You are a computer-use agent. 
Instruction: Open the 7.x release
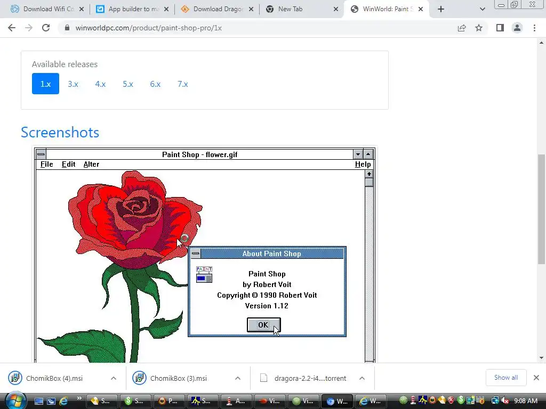[x=182, y=84]
